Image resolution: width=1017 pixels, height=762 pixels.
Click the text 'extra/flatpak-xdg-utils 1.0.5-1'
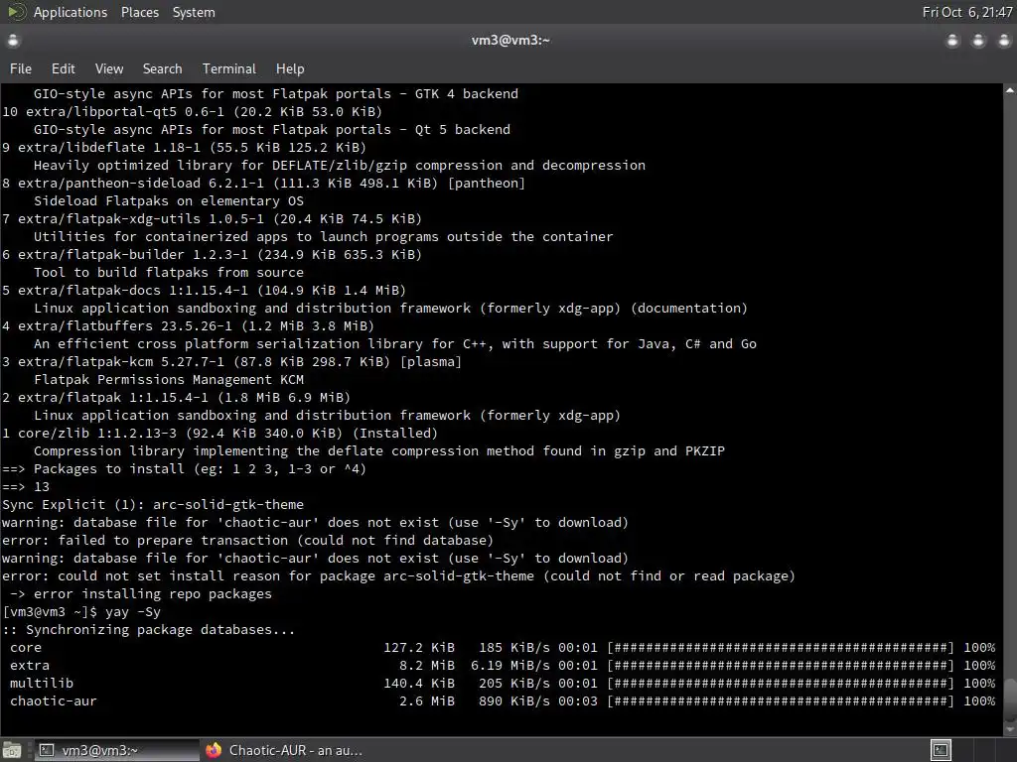(x=141, y=218)
